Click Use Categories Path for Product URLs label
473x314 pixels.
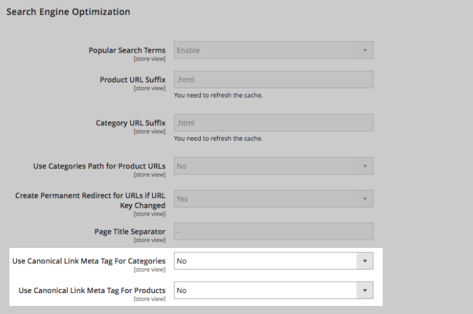(99, 166)
